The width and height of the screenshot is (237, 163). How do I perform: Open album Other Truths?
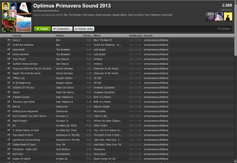click(x=100, y=125)
